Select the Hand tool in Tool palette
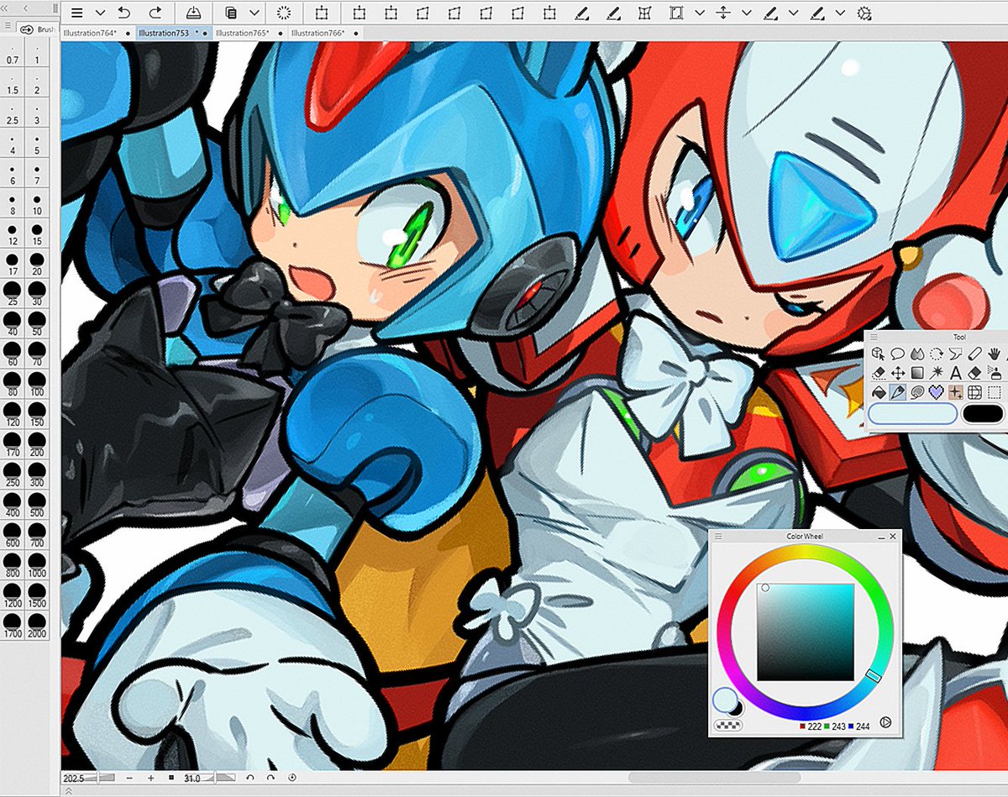This screenshot has width=1008, height=797. (x=995, y=354)
